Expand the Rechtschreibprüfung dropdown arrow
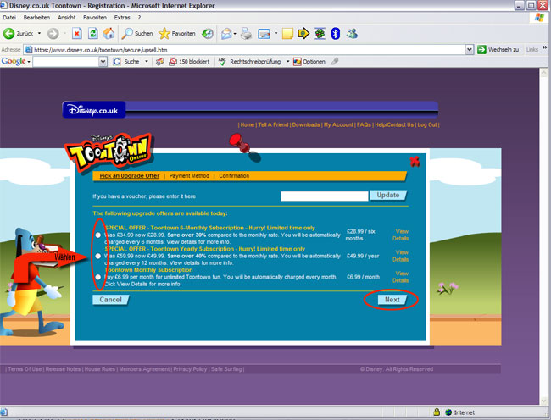Image resolution: width=551 pixels, height=420 pixels. (288, 62)
